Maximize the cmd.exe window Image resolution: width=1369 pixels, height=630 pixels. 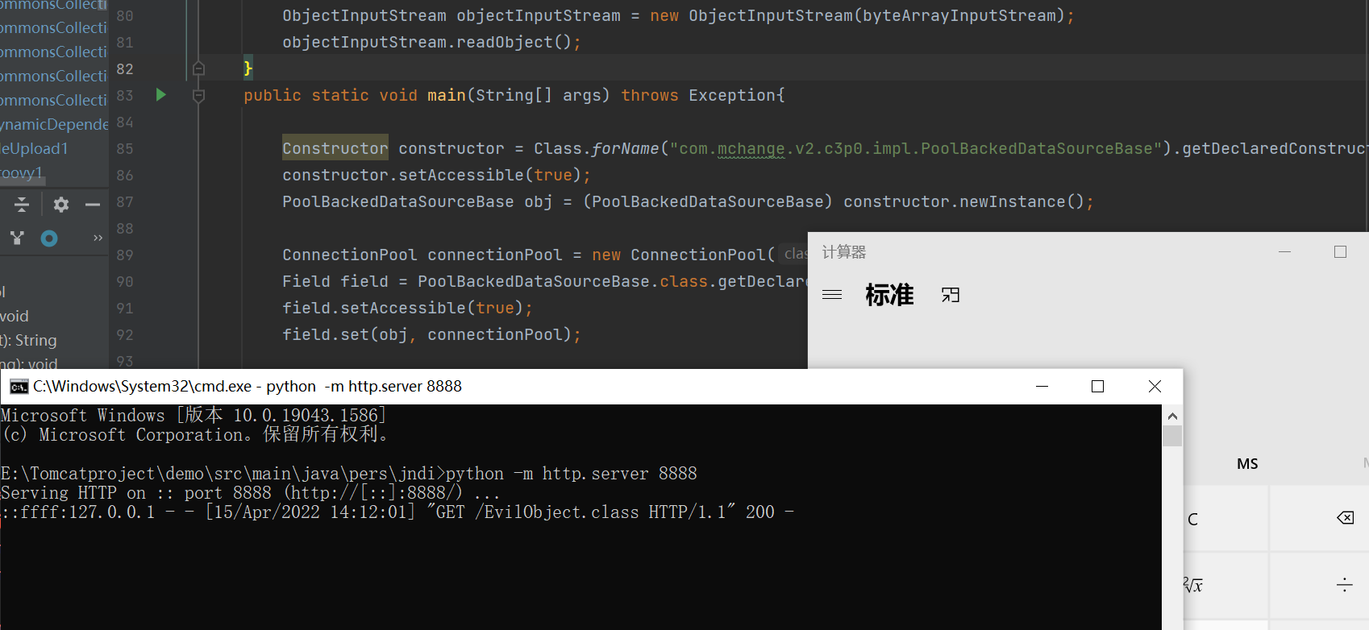(x=1097, y=387)
